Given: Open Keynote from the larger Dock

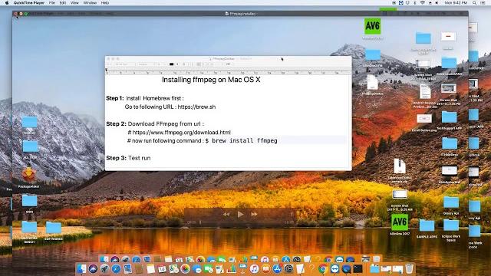Looking at the screenshot, I should [242, 268].
